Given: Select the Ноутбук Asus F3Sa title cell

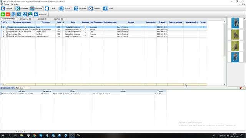Looking at the screenshot, I should point(22,34).
